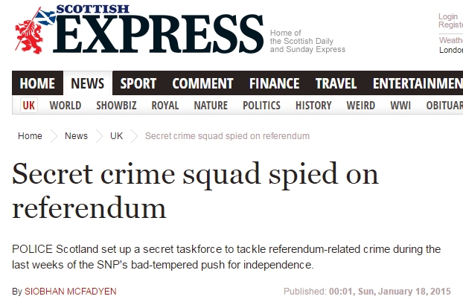Select the News main menu tab
The width and height of the screenshot is (463, 302).
pyautogui.click(x=88, y=83)
